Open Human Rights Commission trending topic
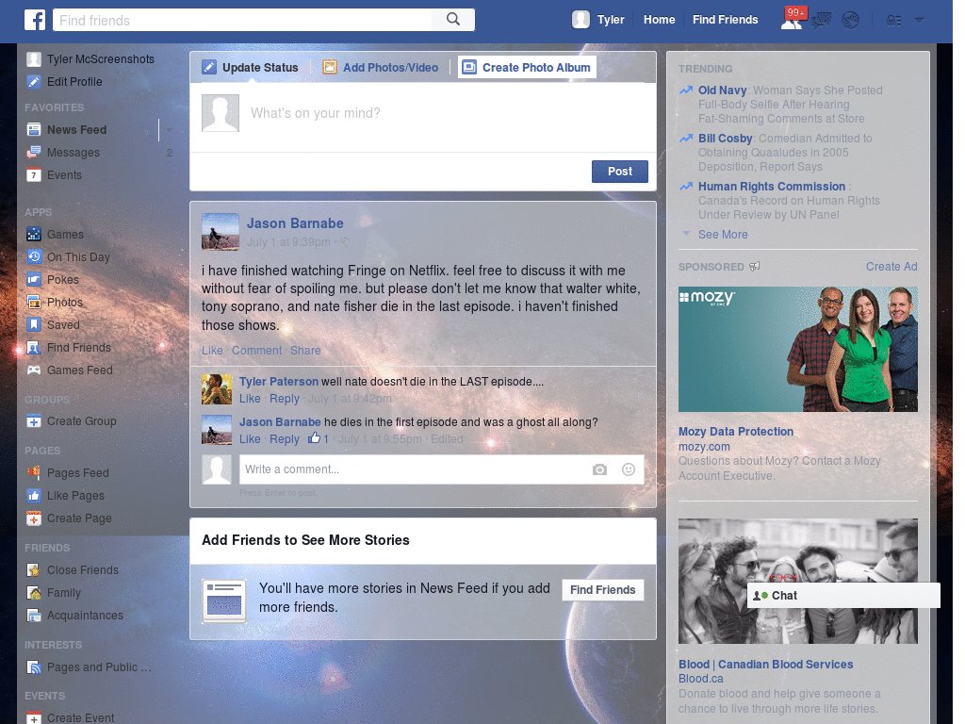This screenshot has width=965, height=724. click(x=771, y=186)
